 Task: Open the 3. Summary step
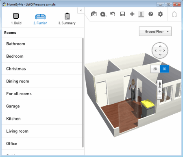pos(67,19)
